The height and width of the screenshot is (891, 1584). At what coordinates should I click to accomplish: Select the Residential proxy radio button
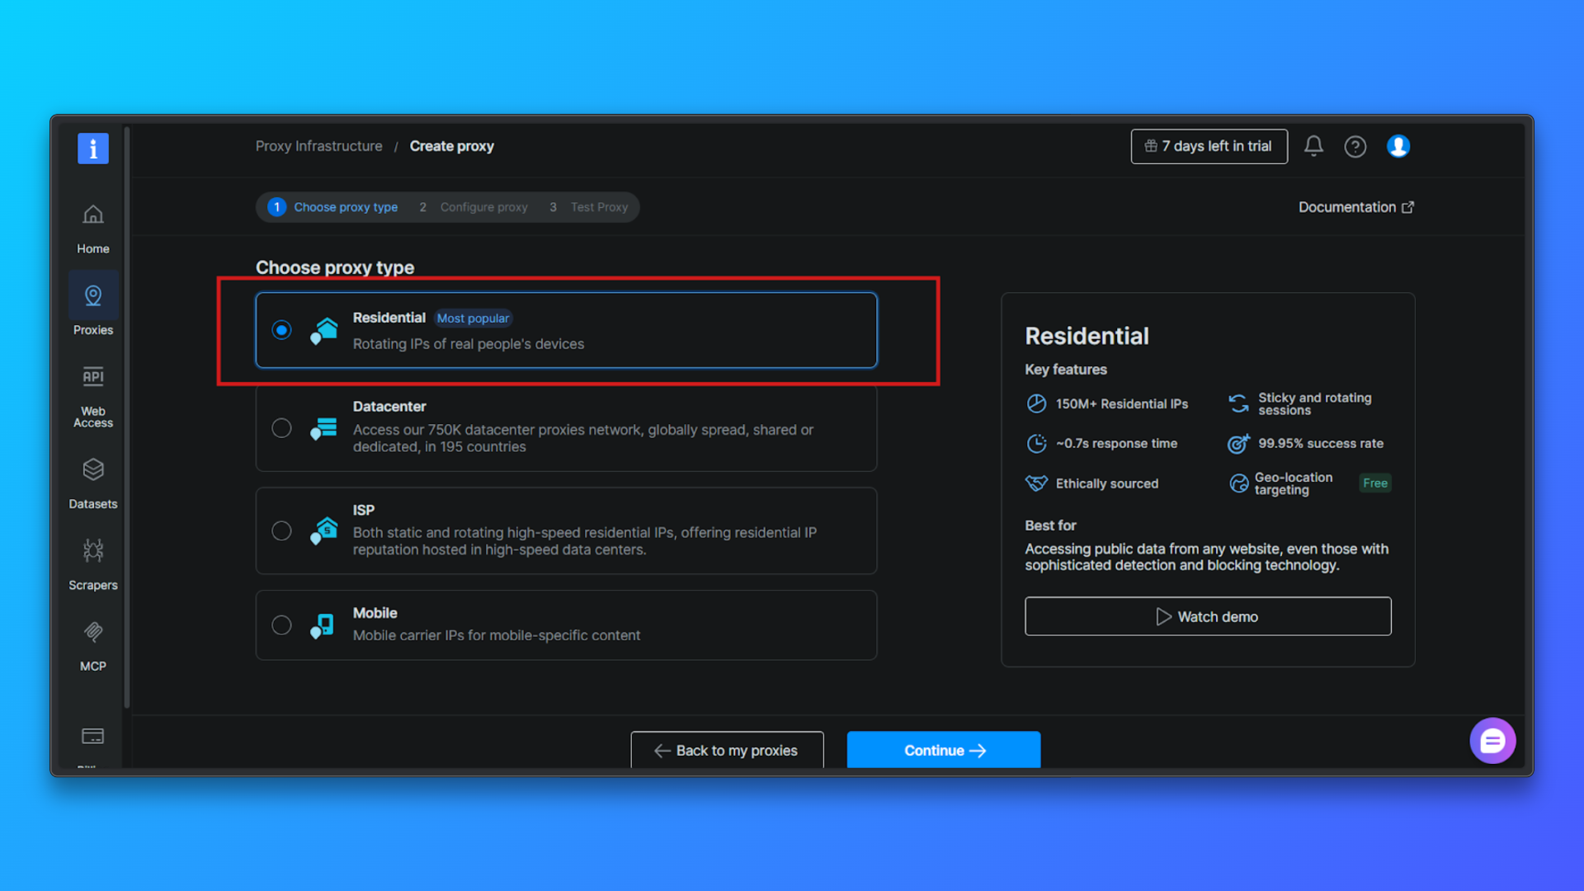(281, 329)
